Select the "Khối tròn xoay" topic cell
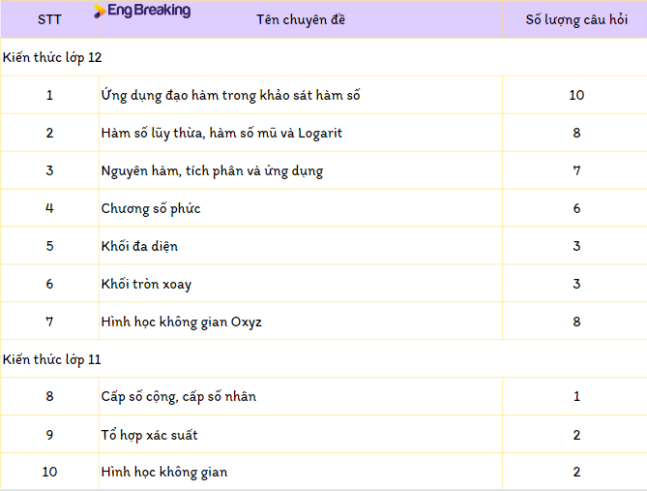647x491 pixels. pyautogui.click(x=146, y=284)
